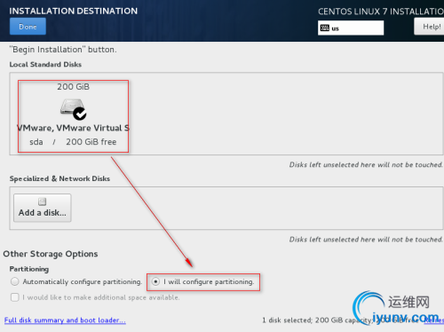This screenshot has height=332, width=444.
Task: Click the checkmark badge on sda disk
Action: (80, 114)
